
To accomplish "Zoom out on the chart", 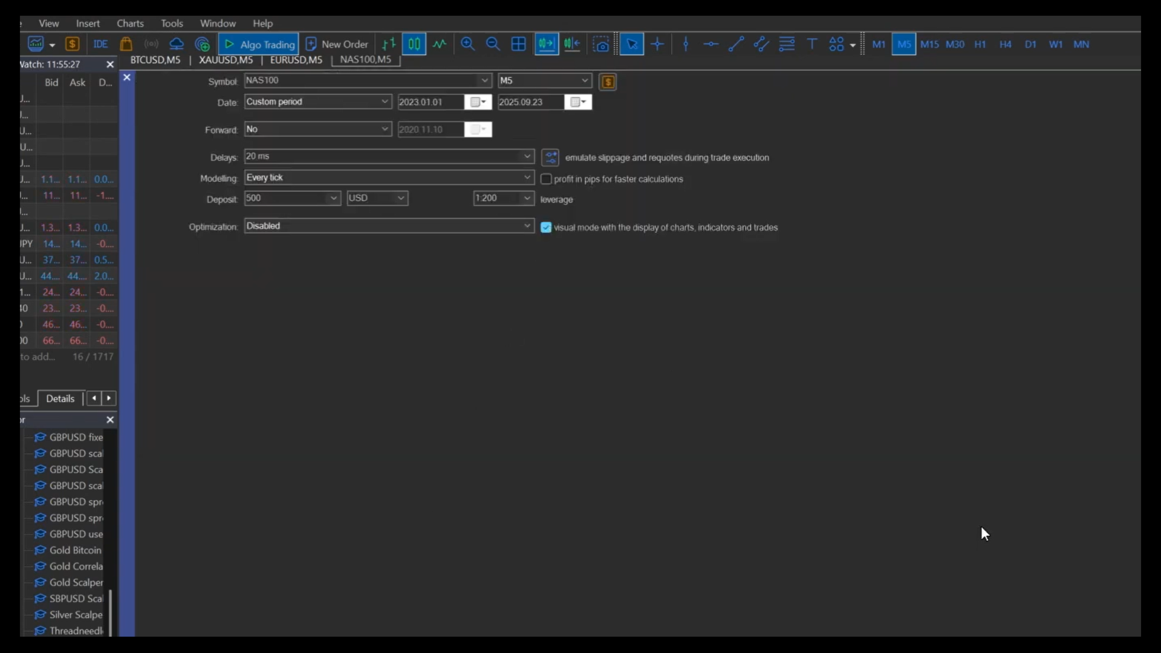I will click(493, 44).
